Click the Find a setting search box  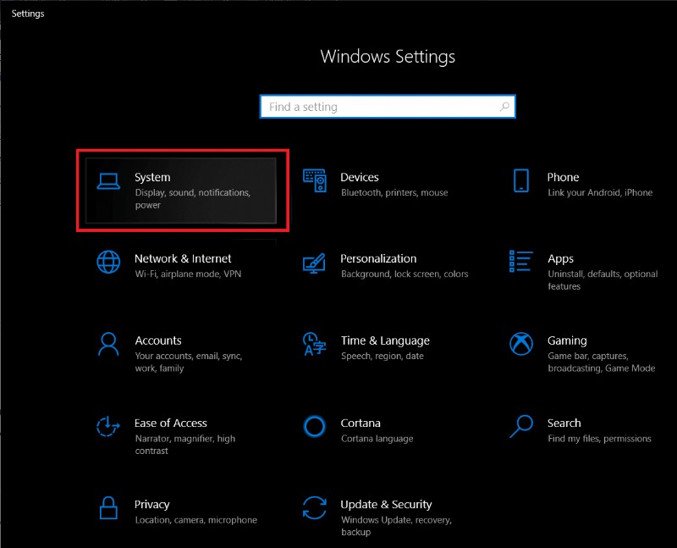click(372, 106)
